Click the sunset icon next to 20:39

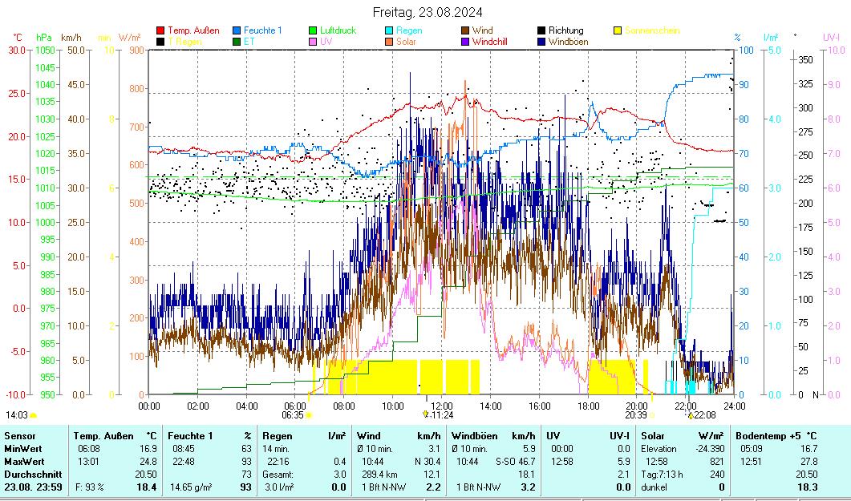pos(652,415)
